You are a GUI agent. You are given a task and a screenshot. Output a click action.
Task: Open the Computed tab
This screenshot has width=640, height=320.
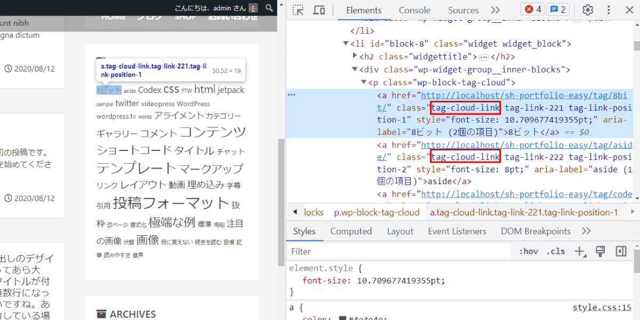351,231
